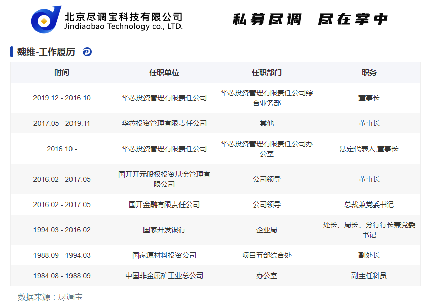
Task: Click the 国开金融有限责任公司 employer cell
Action: pyautogui.click(x=164, y=204)
